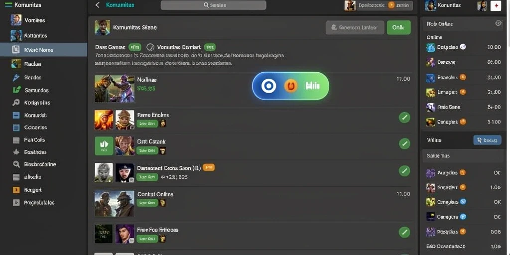Image resolution: width=510 pixels, height=255 pixels.
Task: Click the Dpeionoote button in the top bar
Action: click(385, 5)
